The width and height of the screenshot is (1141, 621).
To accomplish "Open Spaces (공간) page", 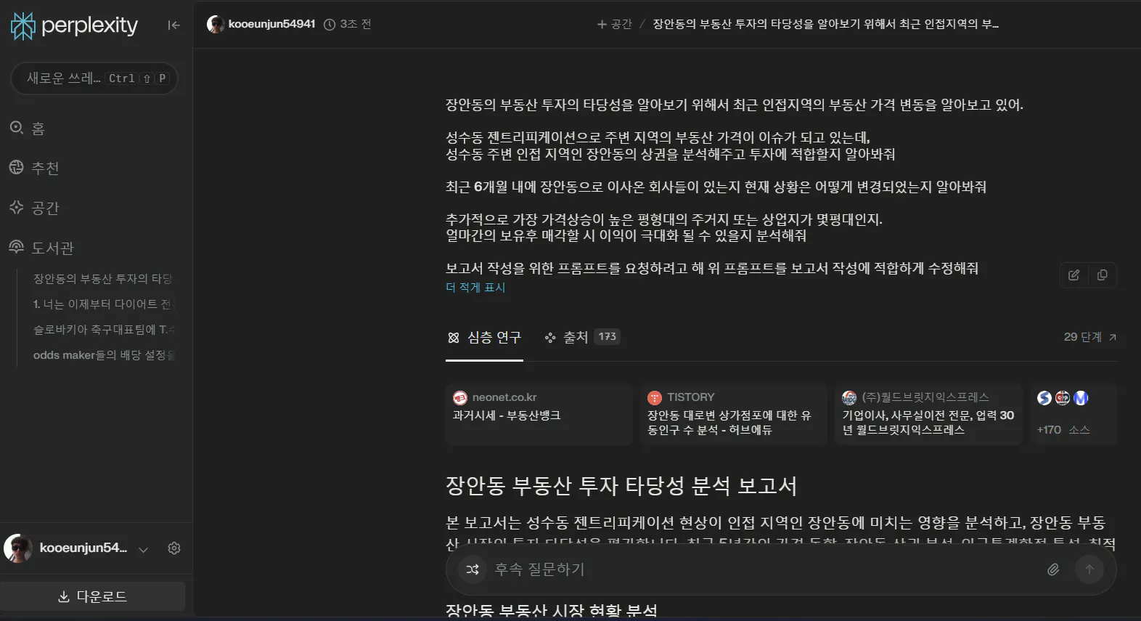I will click(33, 208).
